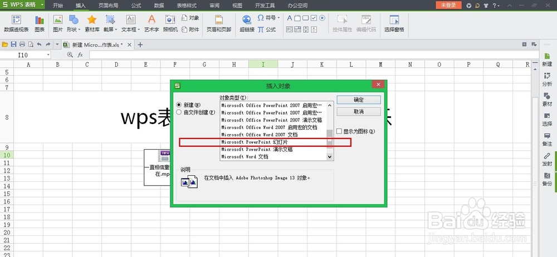Open the 素材库 star icon
Screen dimensions: 557x257
(x=92, y=24)
